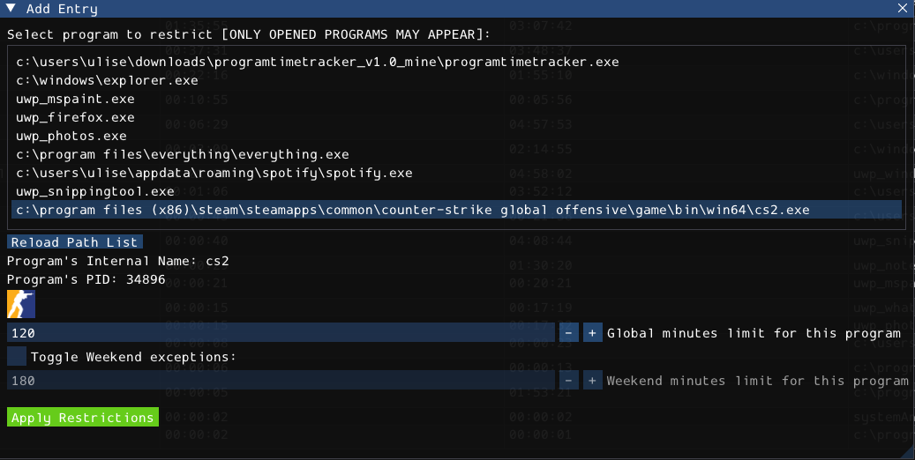Screen dimensions: 915x460
Task: Click Program's Internal Name: cs2 text
Action: [118, 261]
